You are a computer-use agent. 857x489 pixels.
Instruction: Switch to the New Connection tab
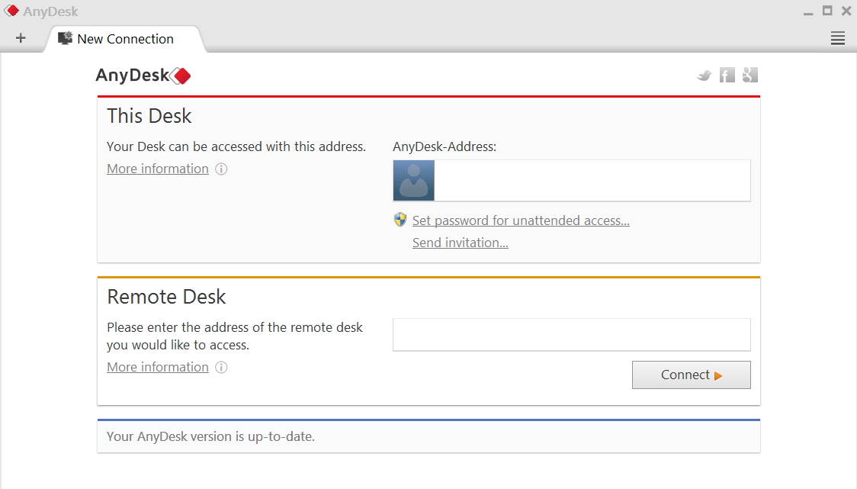click(x=125, y=39)
